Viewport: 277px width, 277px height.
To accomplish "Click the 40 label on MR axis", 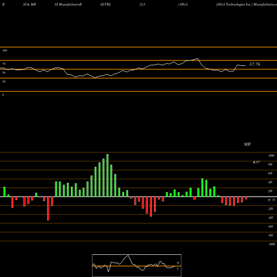I will pyautogui.click(x=270, y=182).
